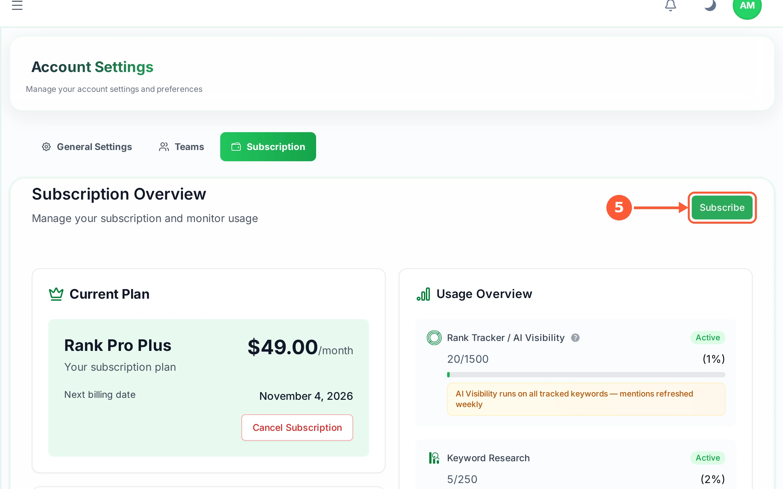This screenshot has height=489, width=783.
Task: Click the "5/250" usage value
Action: [x=462, y=479]
